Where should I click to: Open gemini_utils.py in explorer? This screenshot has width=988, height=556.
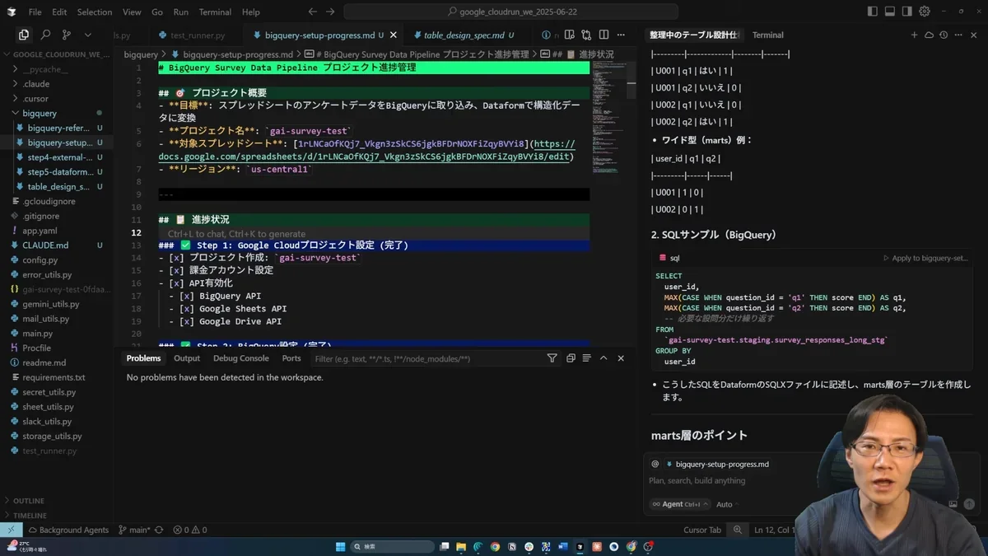click(57, 304)
